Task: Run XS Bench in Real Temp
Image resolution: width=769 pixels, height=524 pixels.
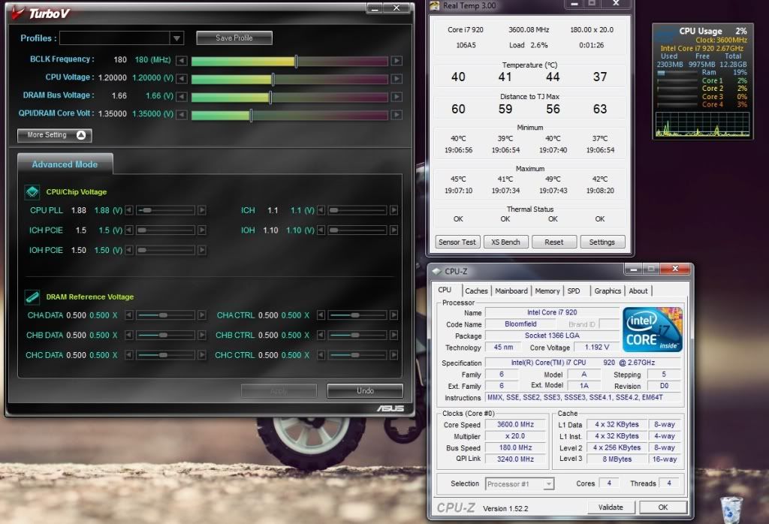Action: (x=505, y=242)
